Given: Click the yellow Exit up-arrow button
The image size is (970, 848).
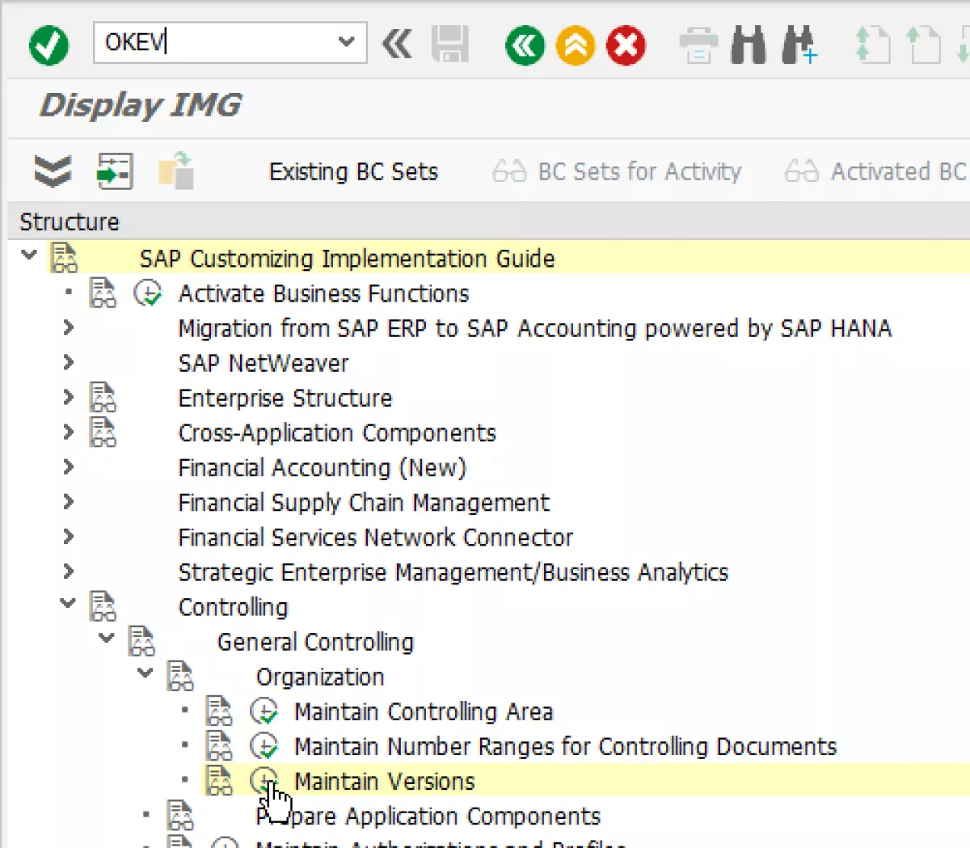Looking at the screenshot, I should click(x=576, y=45).
